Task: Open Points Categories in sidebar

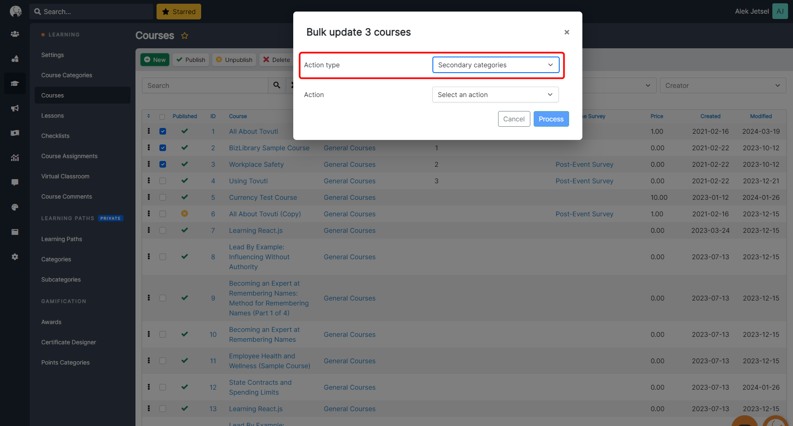Action: click(x=65, y=362)
